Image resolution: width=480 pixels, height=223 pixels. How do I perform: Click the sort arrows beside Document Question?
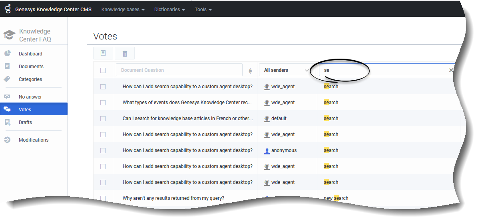coord(250,71)
